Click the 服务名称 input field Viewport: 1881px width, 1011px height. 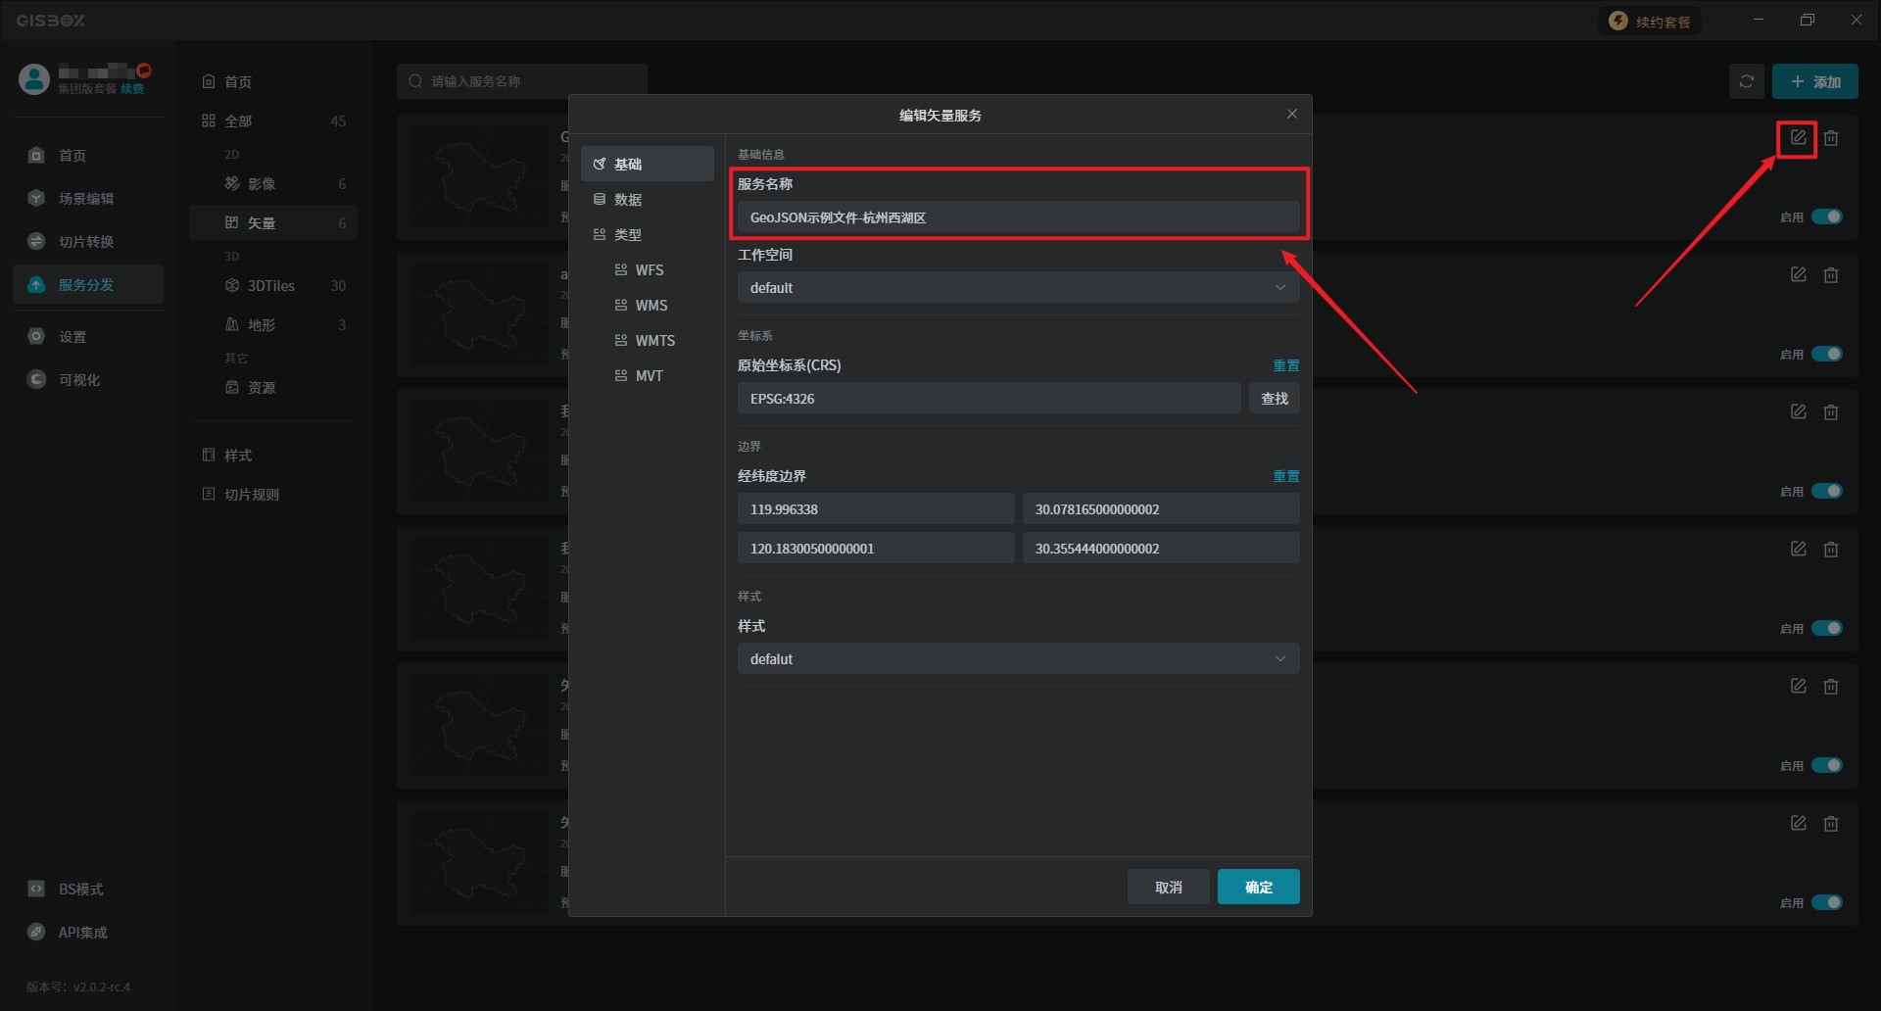(x=1017, y=217)
